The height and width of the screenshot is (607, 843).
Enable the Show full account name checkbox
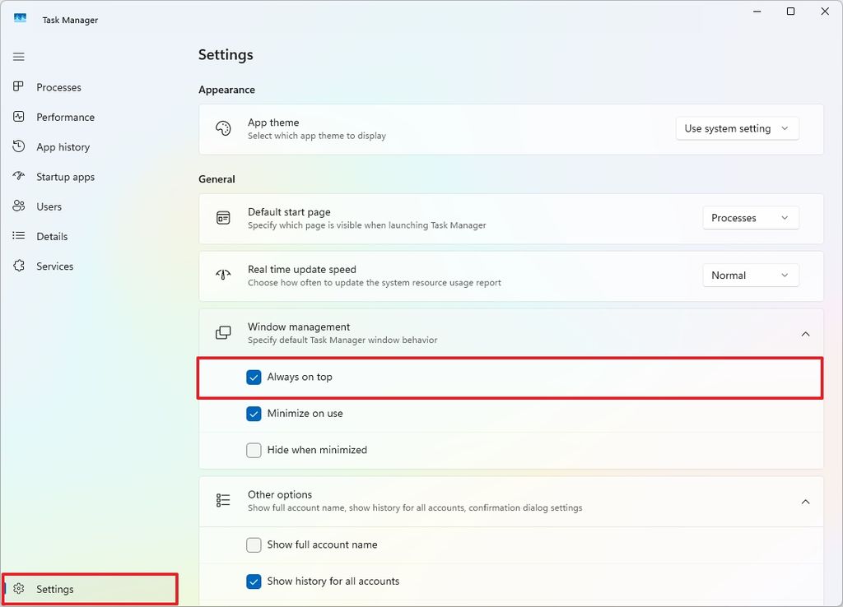(254, 544)
